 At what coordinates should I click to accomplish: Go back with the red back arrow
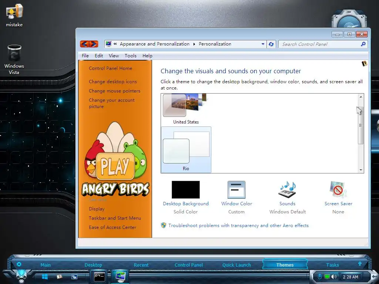click(84, 44)
